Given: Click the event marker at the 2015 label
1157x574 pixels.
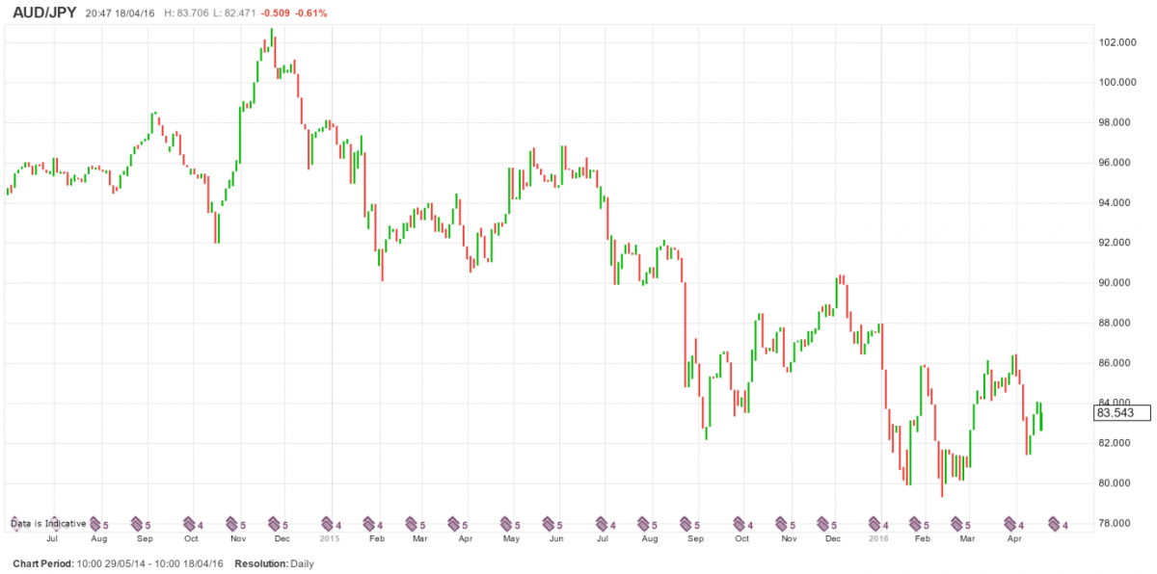Looking at the screenshot, I should pos(329,524).
